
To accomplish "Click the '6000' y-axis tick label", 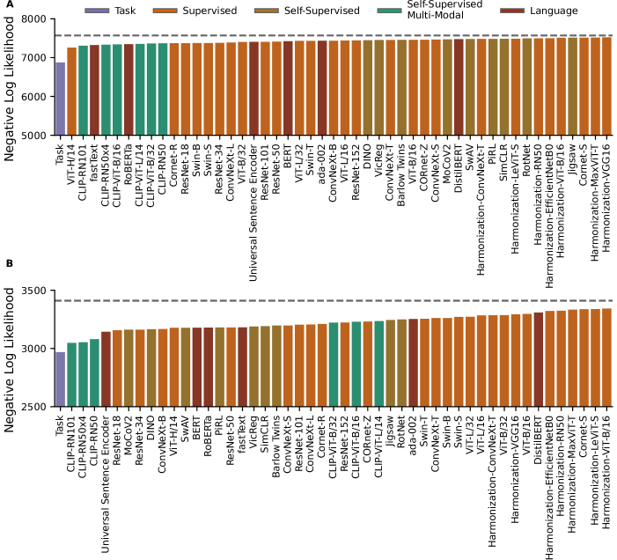I will coord(33,97).
